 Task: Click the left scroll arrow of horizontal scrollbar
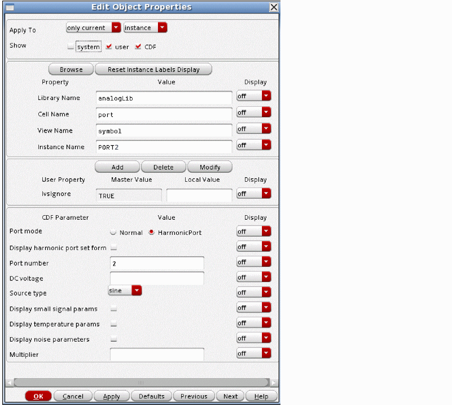(x=10, y=383)
